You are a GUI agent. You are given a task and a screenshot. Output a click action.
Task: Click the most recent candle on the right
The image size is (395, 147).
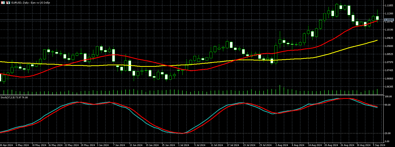377,18
